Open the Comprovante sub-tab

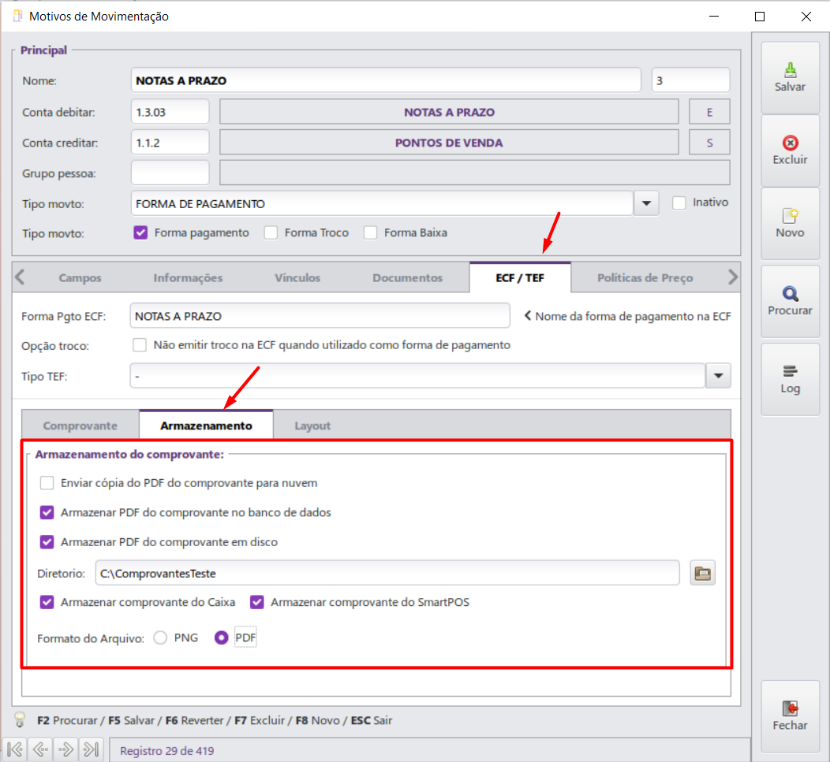pos(80,426)
